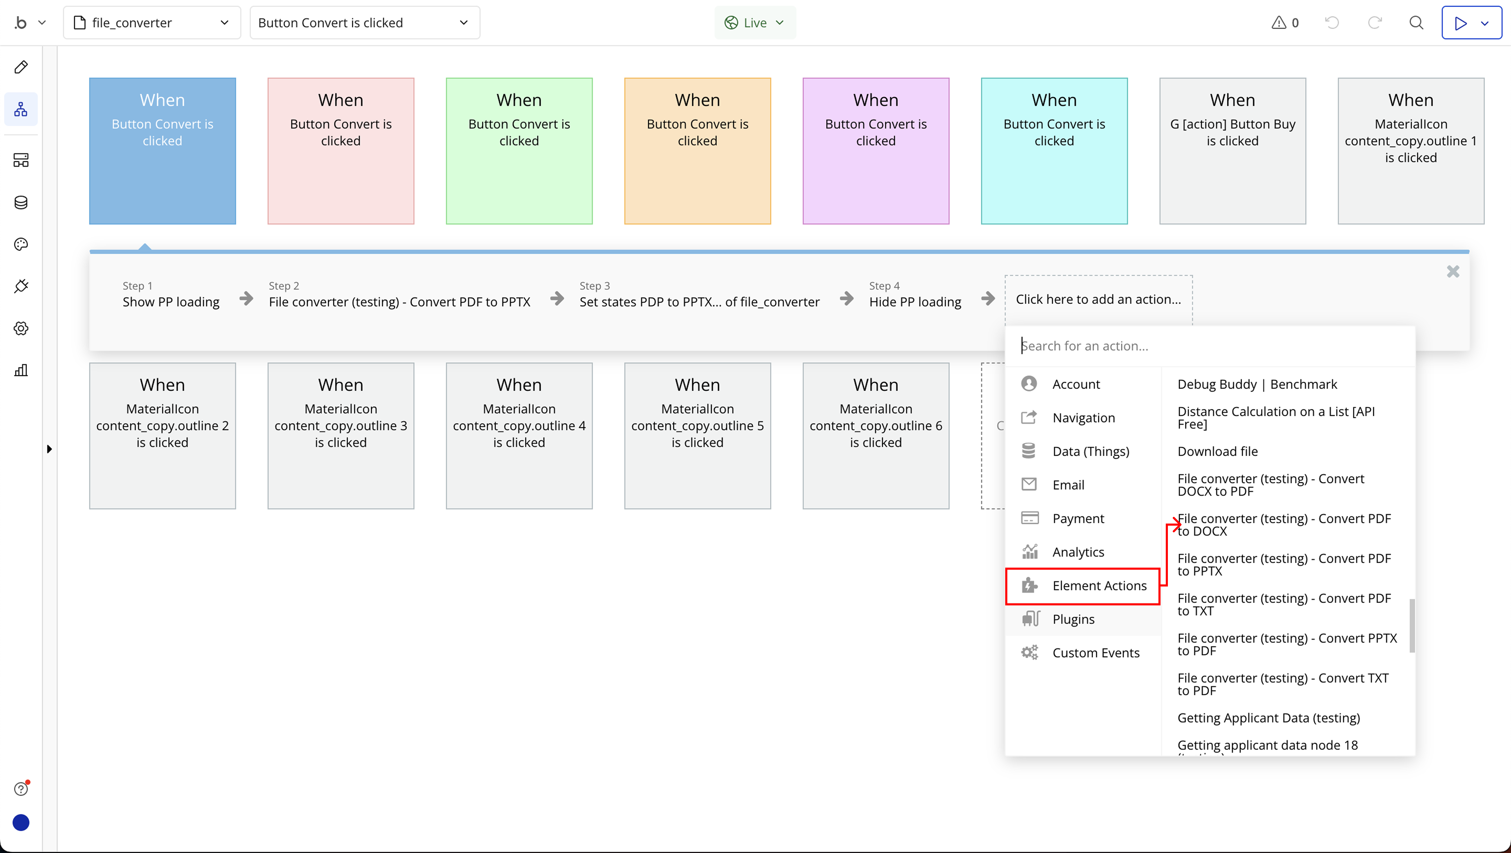Open the Styles palette icon
Image resolution: width=1511 pixels, height=853 pixels.
click(21, 244)
